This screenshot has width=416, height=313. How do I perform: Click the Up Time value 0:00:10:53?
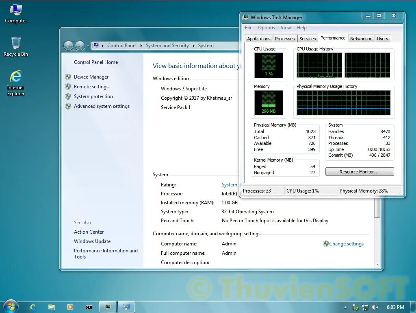pyautogui.click(x=379, y=149)
